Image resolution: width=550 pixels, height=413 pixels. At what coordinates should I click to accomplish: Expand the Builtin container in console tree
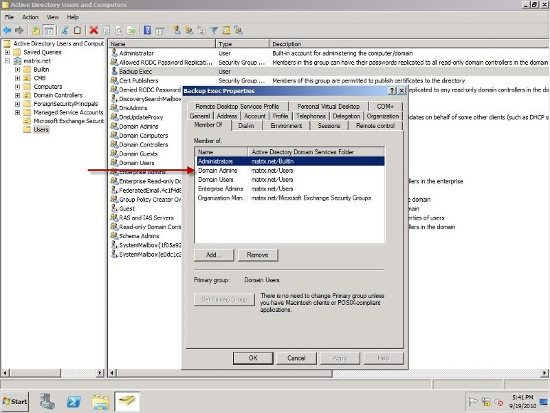pyautogui.click(x=17, y=70)
